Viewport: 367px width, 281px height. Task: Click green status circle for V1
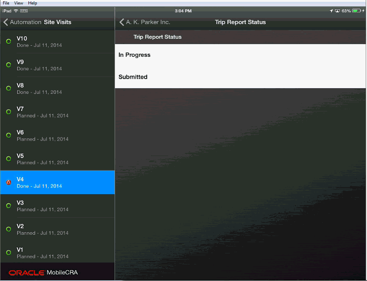(9, 253)
